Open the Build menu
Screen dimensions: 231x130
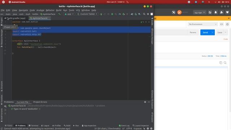pyautogui.click(x=58, y=10)
